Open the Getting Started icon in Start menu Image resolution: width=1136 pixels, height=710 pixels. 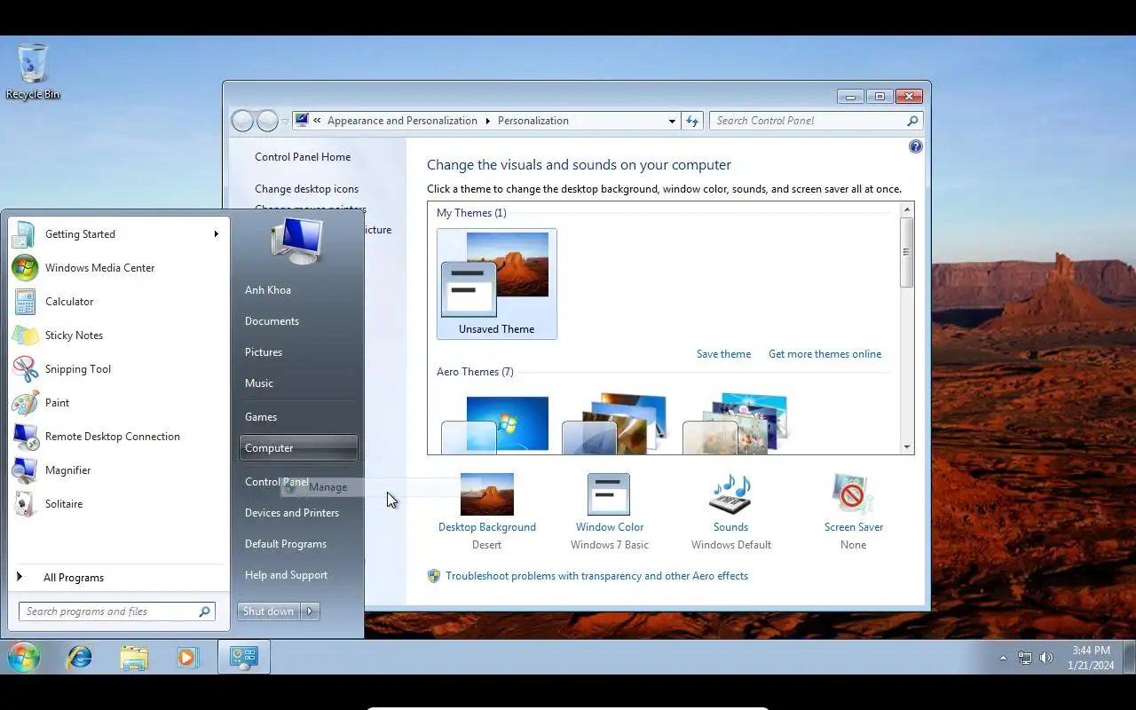[x=25, y=234]
